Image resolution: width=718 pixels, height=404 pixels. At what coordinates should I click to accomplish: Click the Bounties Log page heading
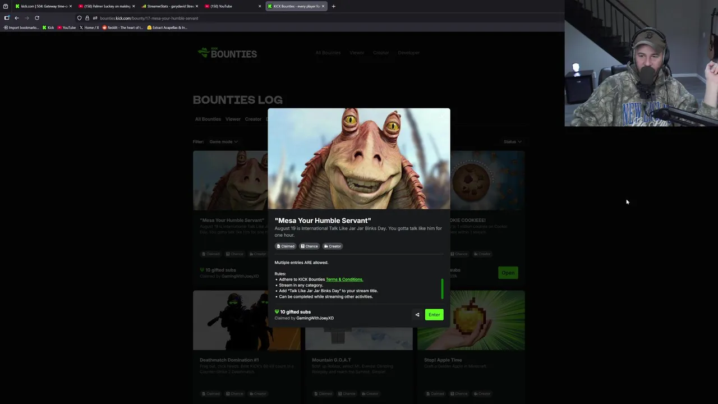[238, 100]
